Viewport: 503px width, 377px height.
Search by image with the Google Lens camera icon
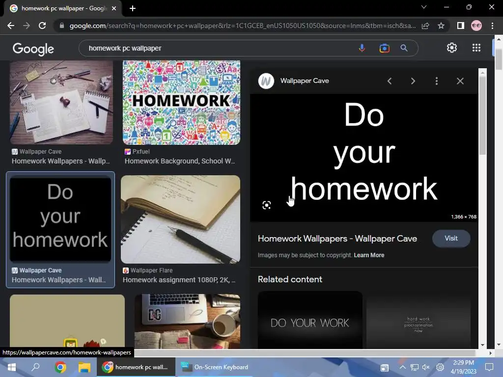pyautogui.click(x=384, y=48)
